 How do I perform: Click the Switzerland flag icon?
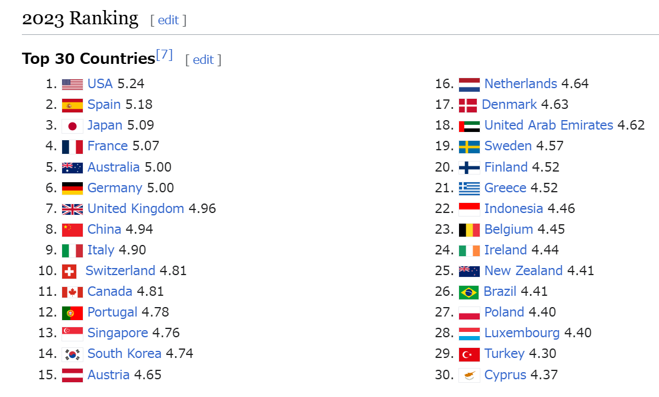click(x=69, y=271)
